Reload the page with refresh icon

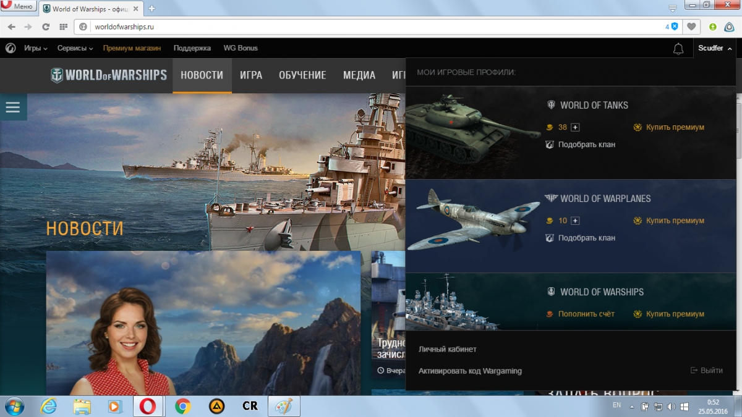click(45, 27)
